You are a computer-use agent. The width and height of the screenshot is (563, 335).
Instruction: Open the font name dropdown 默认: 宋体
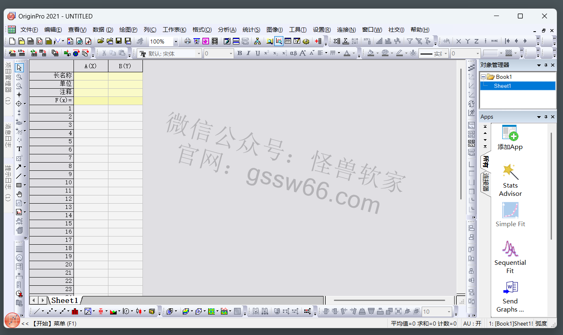[199, 53]
